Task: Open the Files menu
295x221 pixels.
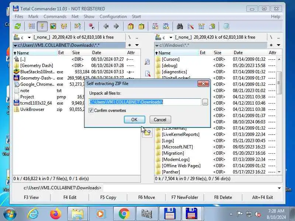Action: (19, 17)
